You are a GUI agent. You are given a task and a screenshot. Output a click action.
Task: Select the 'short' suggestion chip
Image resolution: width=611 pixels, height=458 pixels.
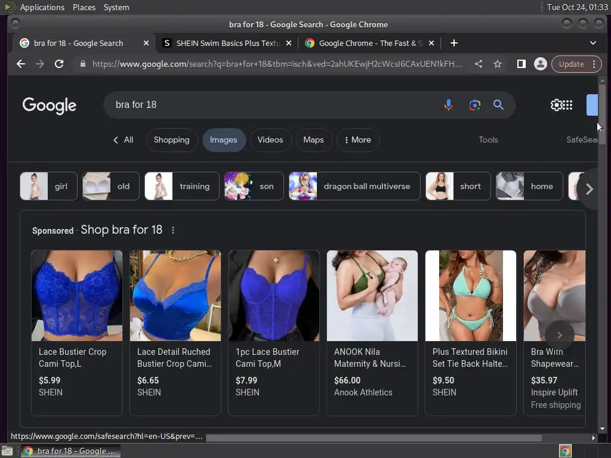(458, 186)
